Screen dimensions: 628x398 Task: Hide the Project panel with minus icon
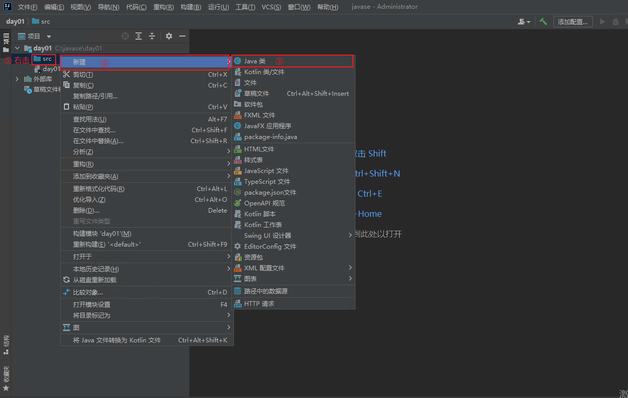tap(182, 36)
